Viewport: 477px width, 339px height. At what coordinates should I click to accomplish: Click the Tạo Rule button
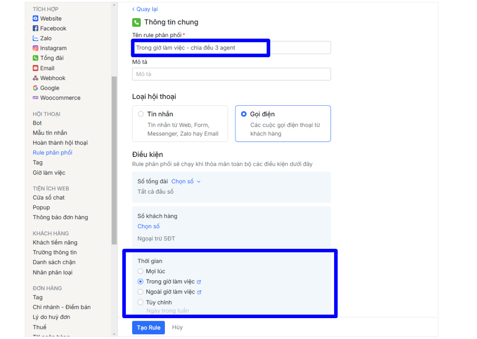coord(148,328)
